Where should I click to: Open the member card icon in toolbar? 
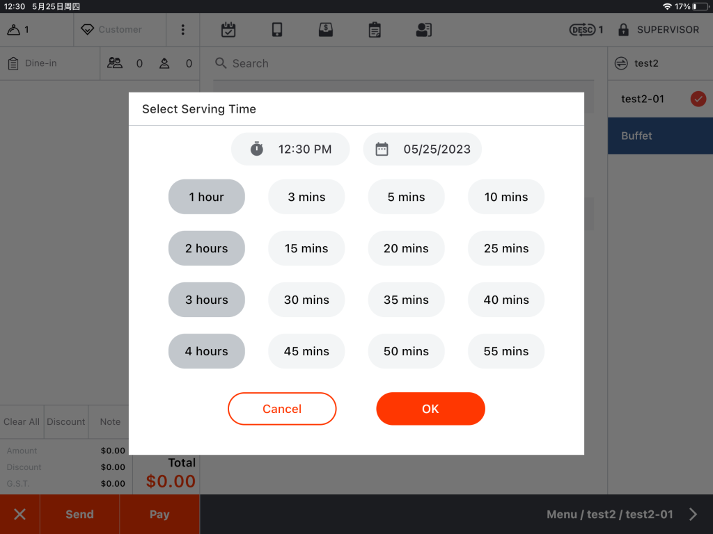[x=423, y=30]
